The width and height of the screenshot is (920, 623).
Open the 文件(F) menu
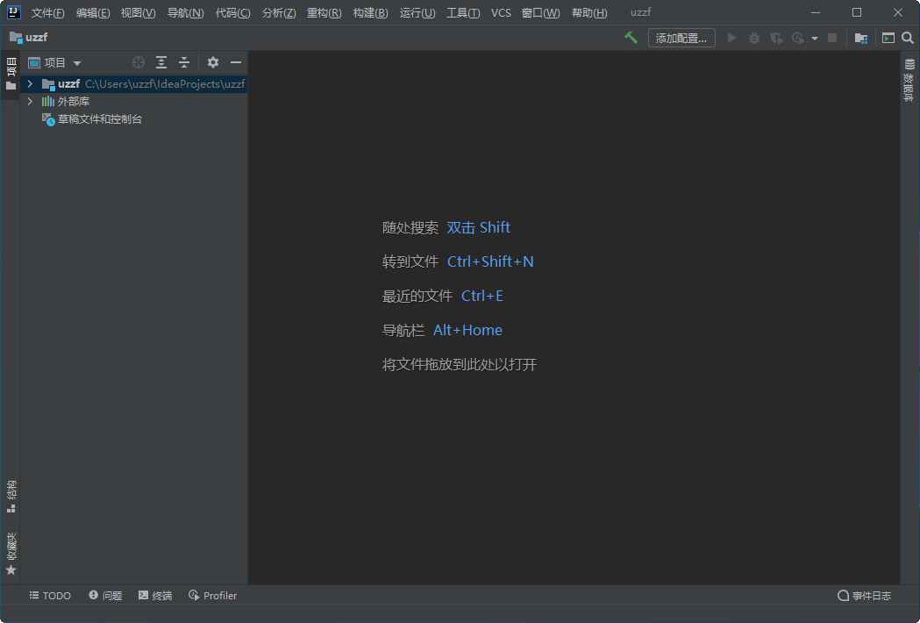[x=48, y=13]
